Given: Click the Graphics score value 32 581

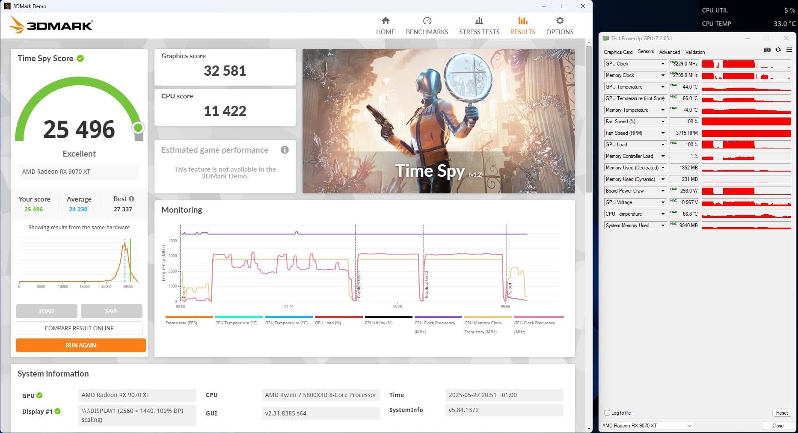Looking at the screenshot, I should coord(225,71).
